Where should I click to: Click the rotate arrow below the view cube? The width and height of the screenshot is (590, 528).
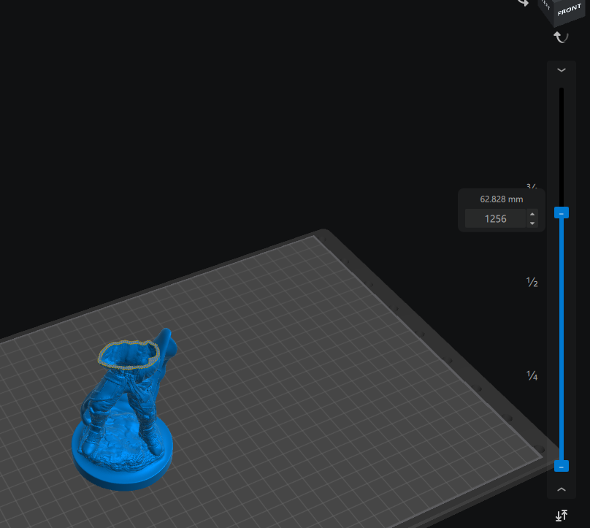pos(561,37)
